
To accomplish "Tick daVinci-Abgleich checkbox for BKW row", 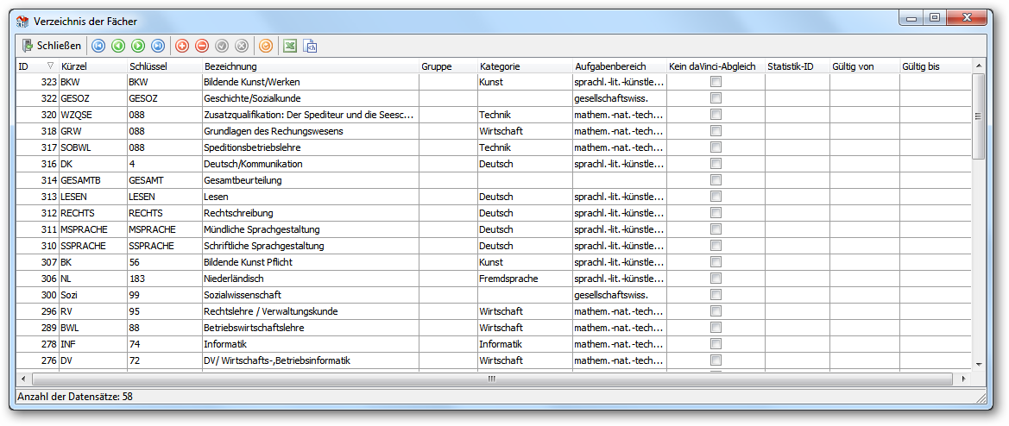I will pos(716,82).
